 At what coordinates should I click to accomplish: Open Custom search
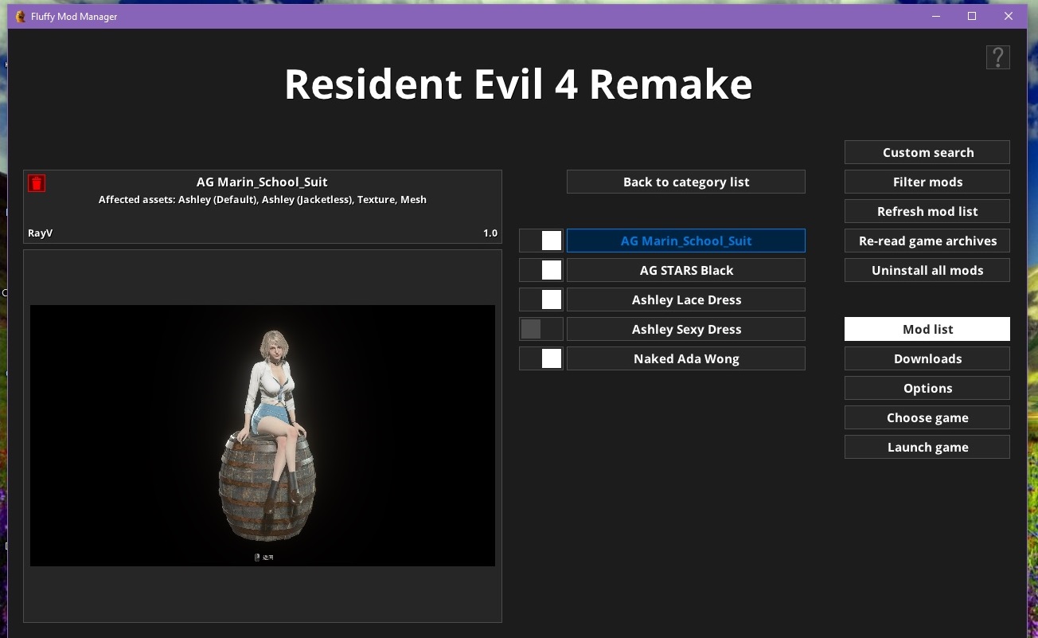[x=927, y=152]
